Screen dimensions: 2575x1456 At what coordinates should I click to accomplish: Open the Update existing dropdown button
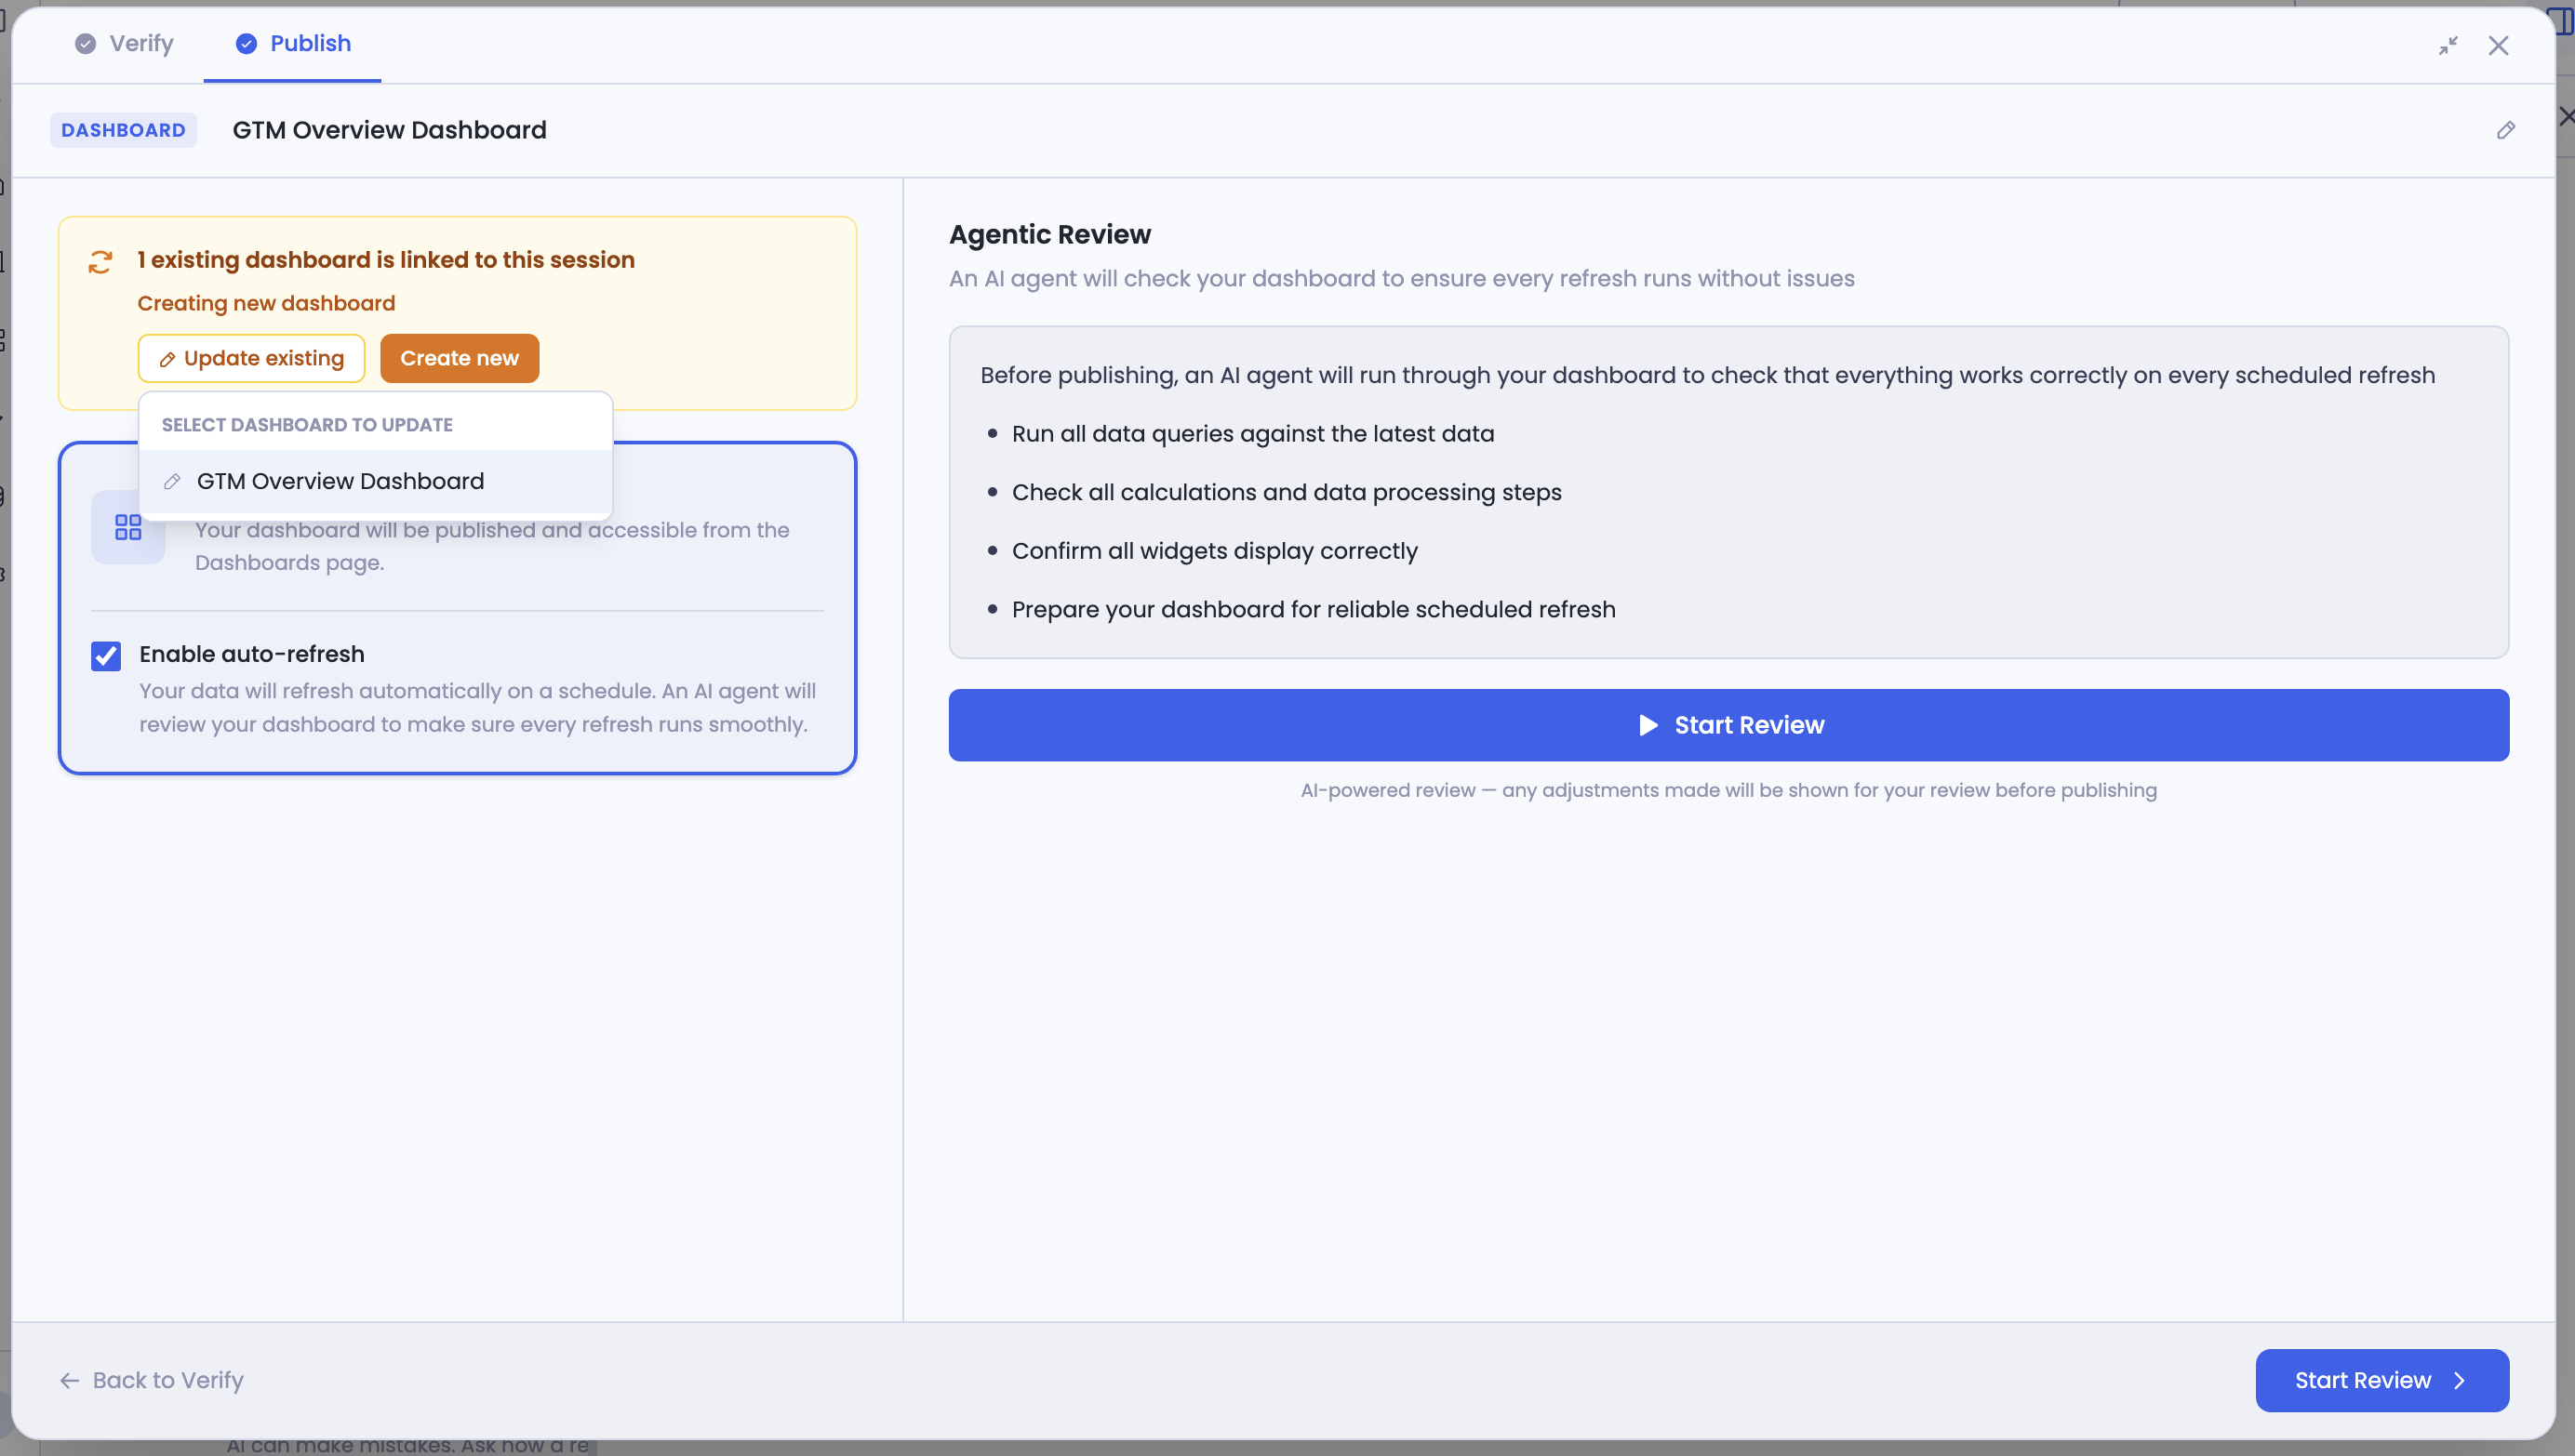coord(251,358)
